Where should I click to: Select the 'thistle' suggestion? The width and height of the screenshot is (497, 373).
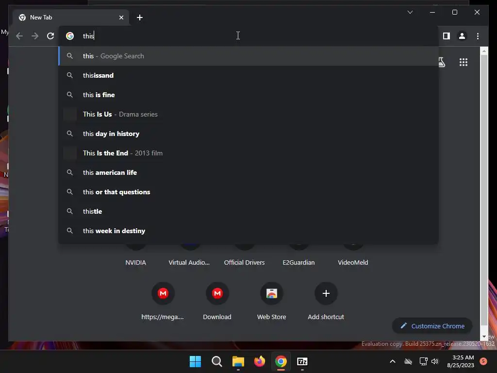(248, 211)
